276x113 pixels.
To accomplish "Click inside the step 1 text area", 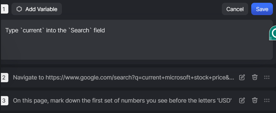I will pos(137,40).
